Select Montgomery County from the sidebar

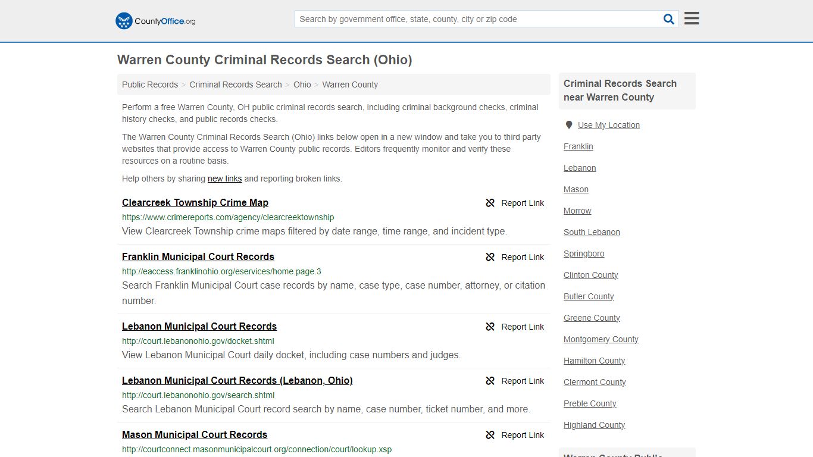pos(601,339)
